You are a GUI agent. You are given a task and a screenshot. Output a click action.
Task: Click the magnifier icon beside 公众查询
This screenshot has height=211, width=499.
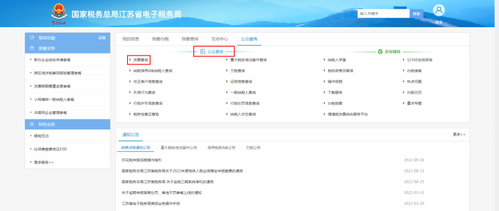point(203,52)
